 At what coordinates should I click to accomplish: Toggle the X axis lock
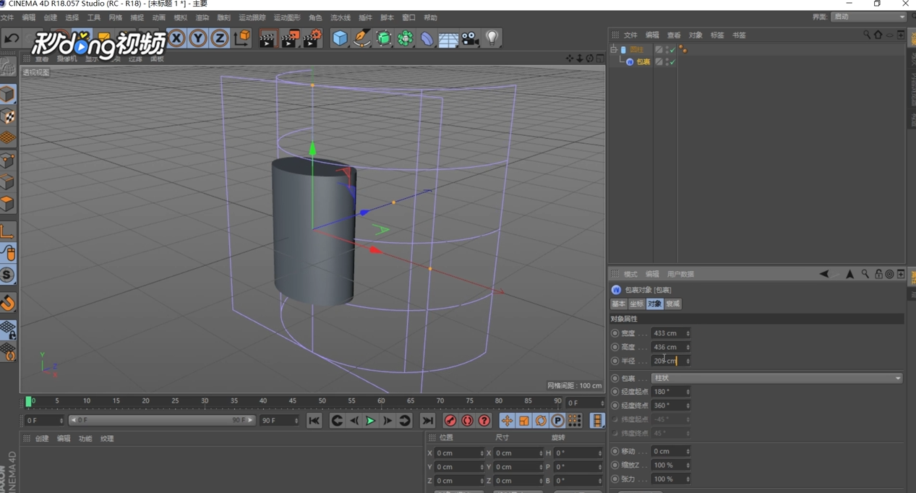coord(176,38)
